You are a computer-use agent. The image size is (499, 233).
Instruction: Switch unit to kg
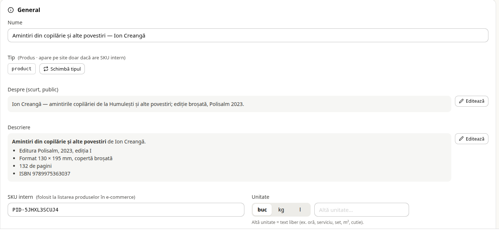281,210
